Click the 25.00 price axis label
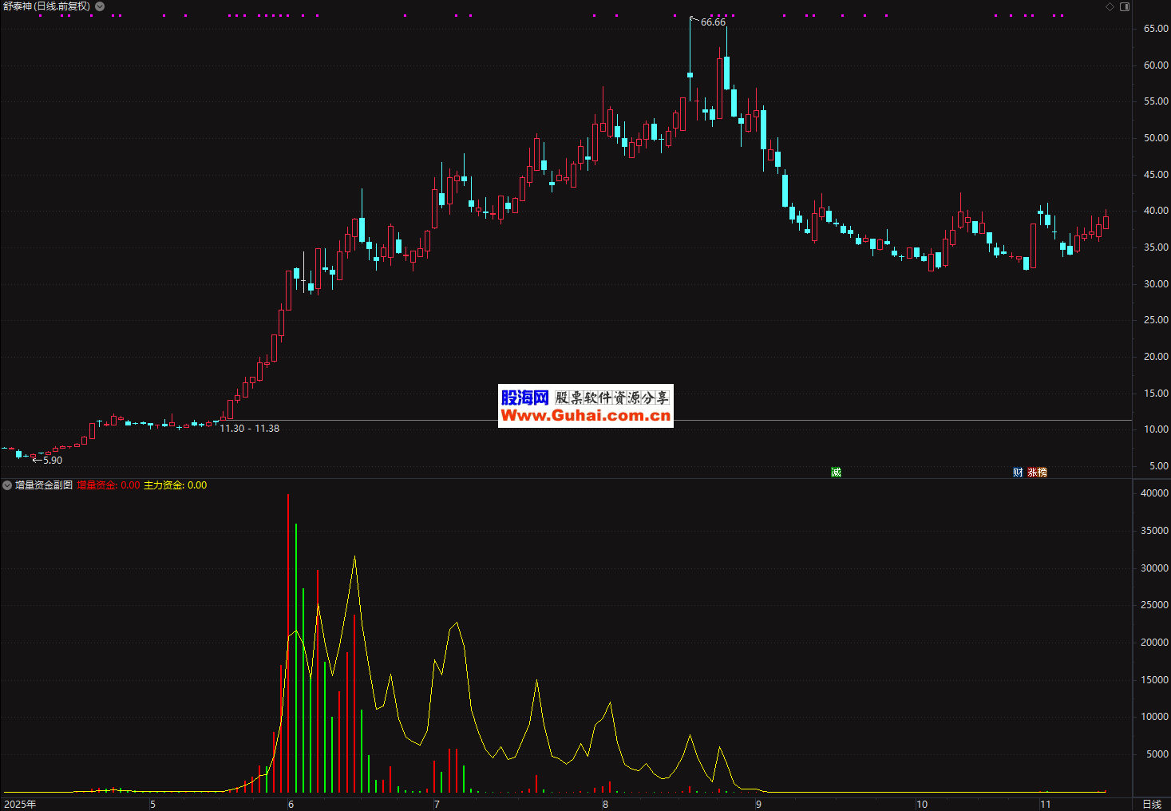1171x811 pixels. pos(1156,320)
